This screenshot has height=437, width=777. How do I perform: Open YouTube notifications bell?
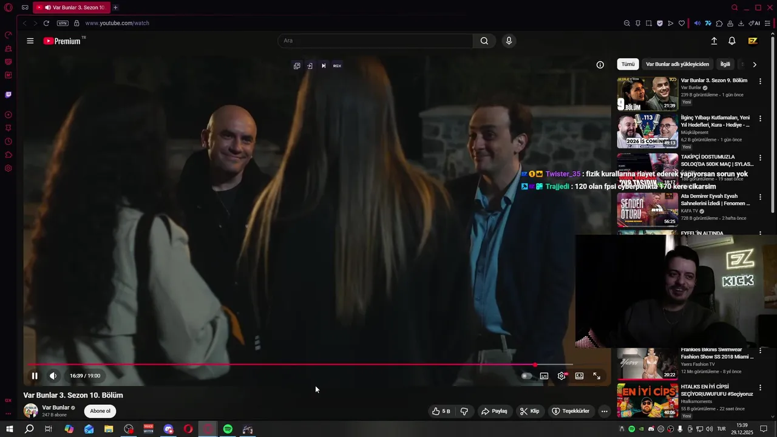(732, 41)
